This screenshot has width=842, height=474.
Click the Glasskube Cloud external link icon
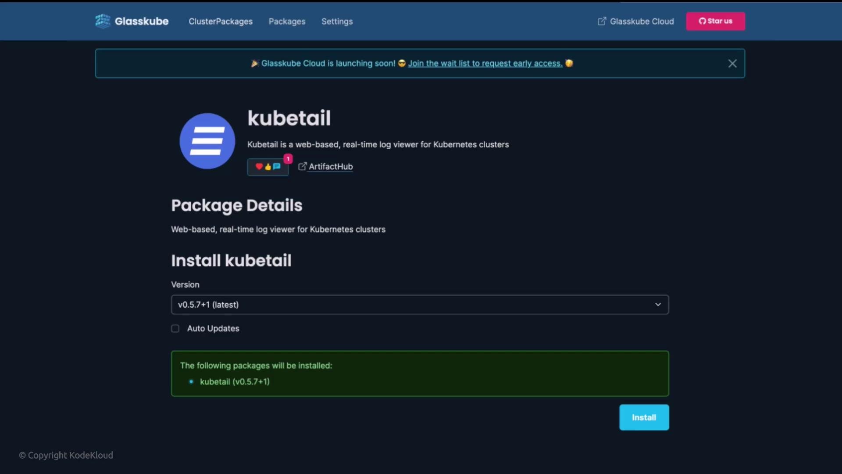pyautogui.click(x=602, y=21)
